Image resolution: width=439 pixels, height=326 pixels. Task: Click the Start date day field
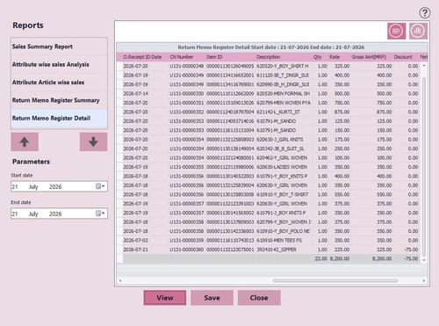coord(15,187)
